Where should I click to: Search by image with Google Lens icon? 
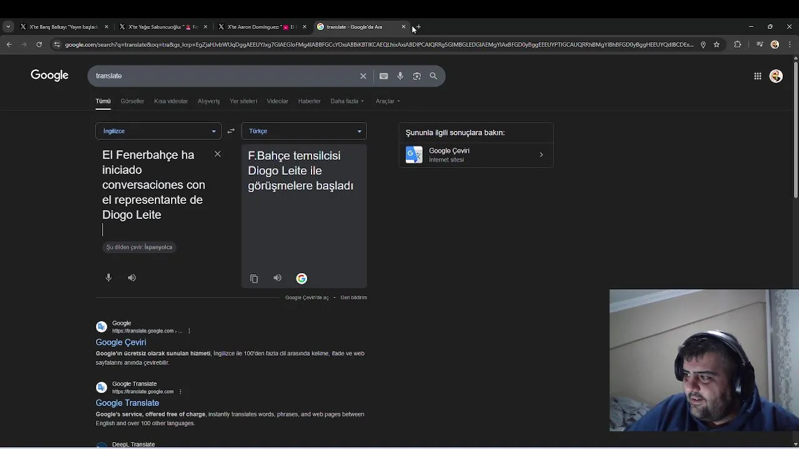pyautogui.click(x=417, y=76)
